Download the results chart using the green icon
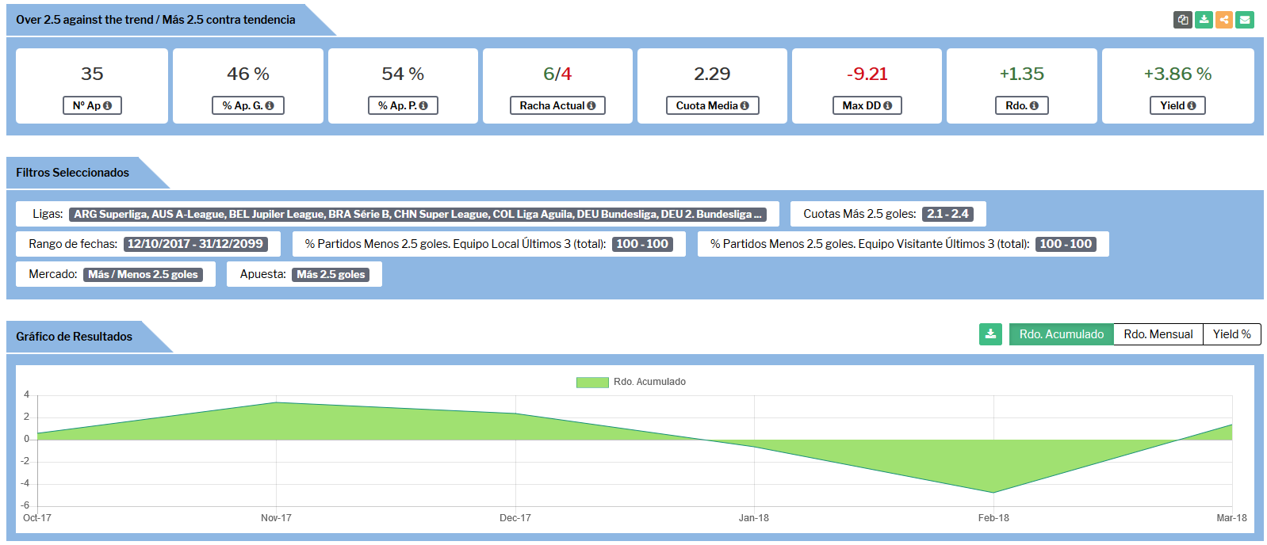1267x545 pixels. point(990,334)
